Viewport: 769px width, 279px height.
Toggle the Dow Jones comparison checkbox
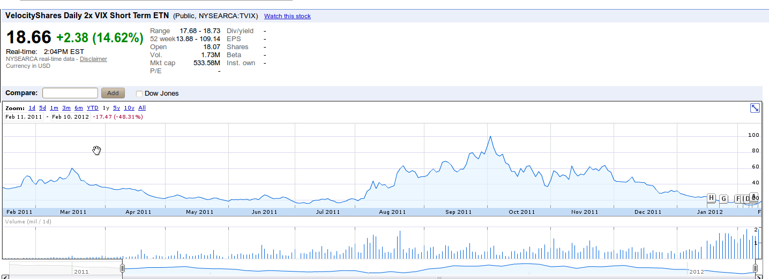click(139, 94)
